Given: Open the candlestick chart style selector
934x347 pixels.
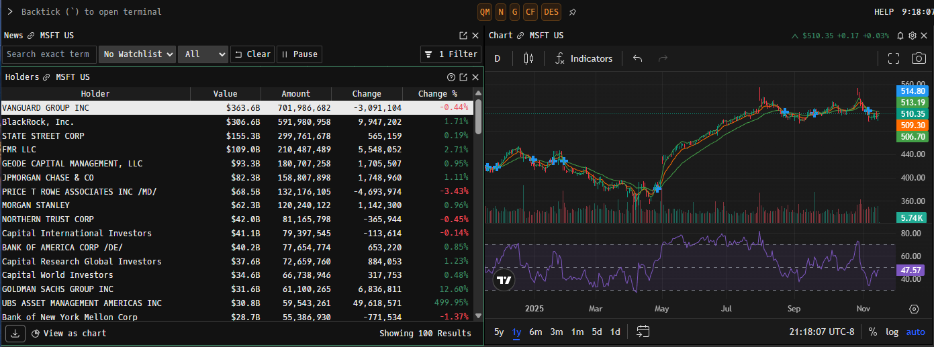Looking at the screenshot, I should [528, 58].
